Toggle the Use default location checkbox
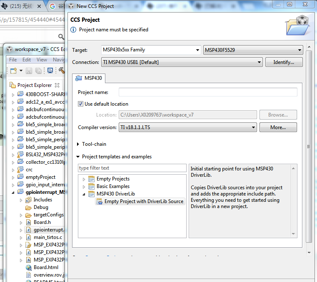Image resolution: width=317 pixels, height=282 pixels. click(80, 104)
